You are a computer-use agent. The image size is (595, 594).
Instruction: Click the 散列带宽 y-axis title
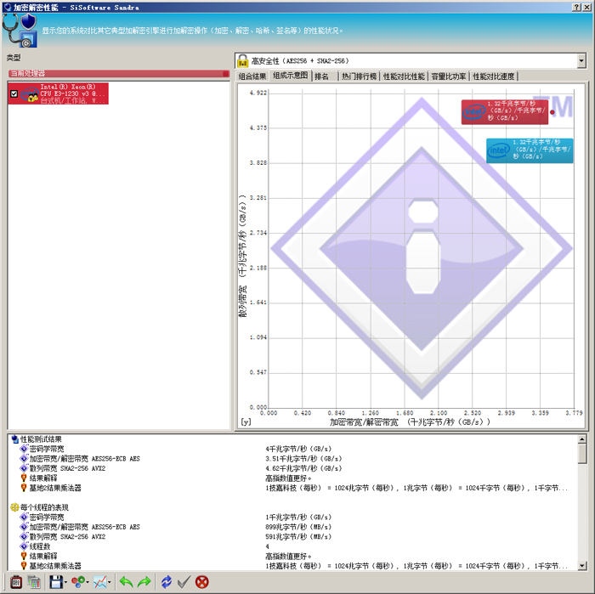[x=242, y=256]
